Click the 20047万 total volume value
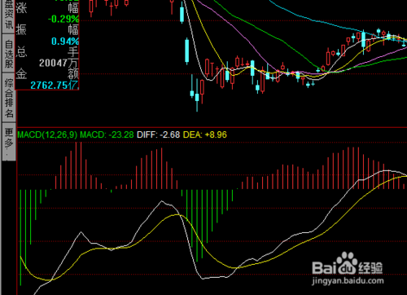407x295 pixels. tap(59, 63)
